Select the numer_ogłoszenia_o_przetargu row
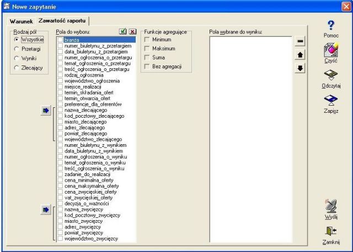Screen dimensions: 353x252 (97, 57)
